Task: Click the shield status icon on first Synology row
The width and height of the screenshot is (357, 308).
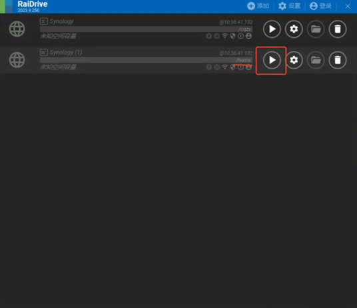Action: coord(232,36)
